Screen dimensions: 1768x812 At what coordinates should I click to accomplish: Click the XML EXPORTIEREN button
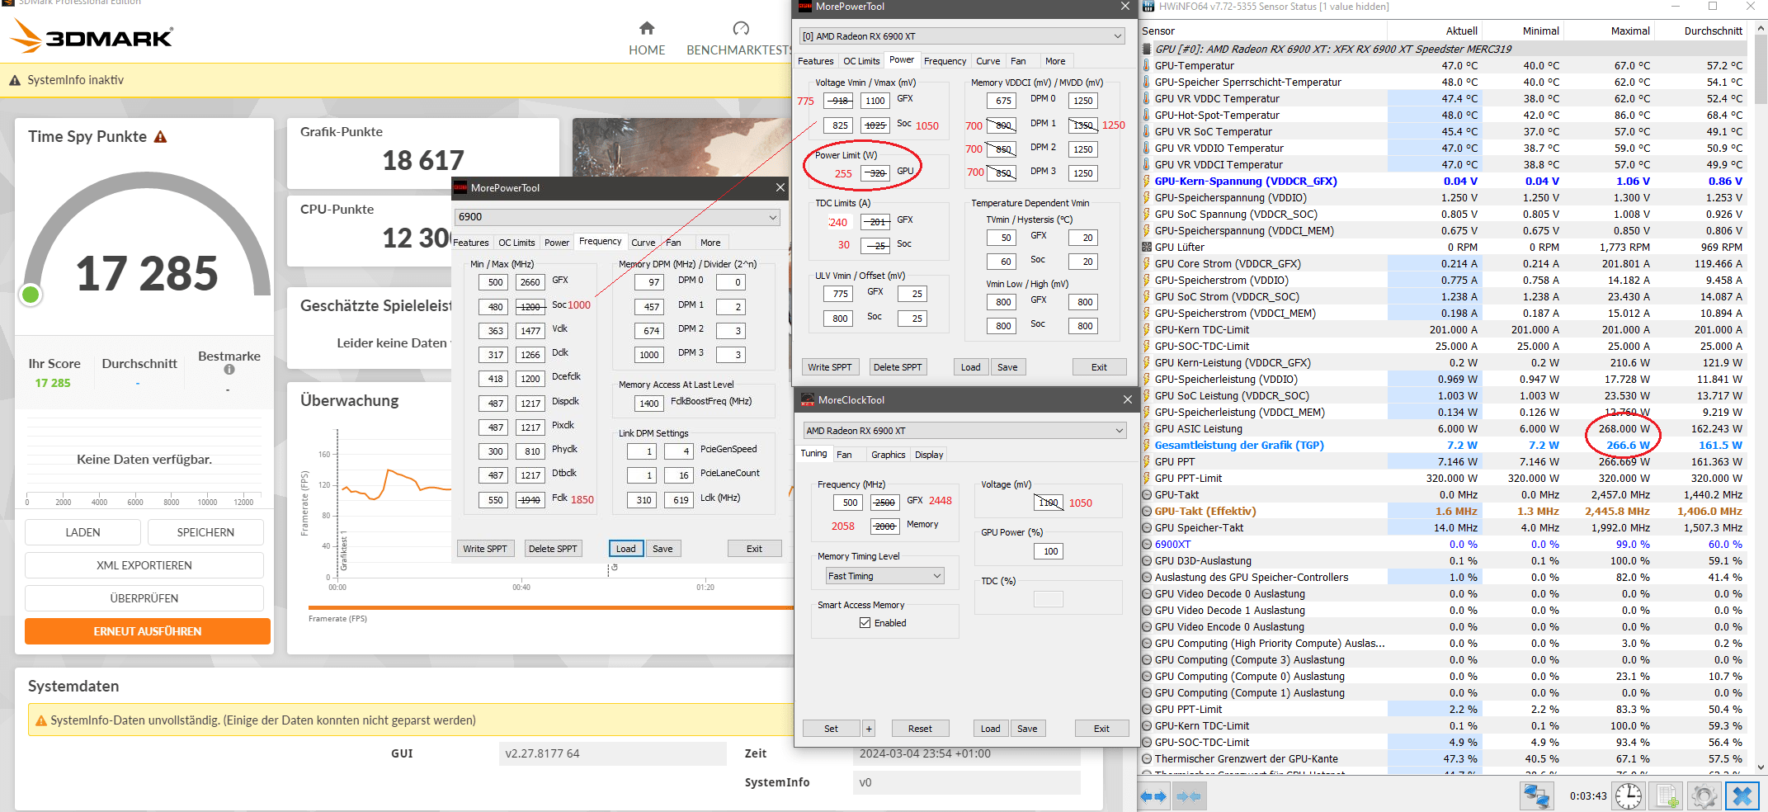coord(144,565)
